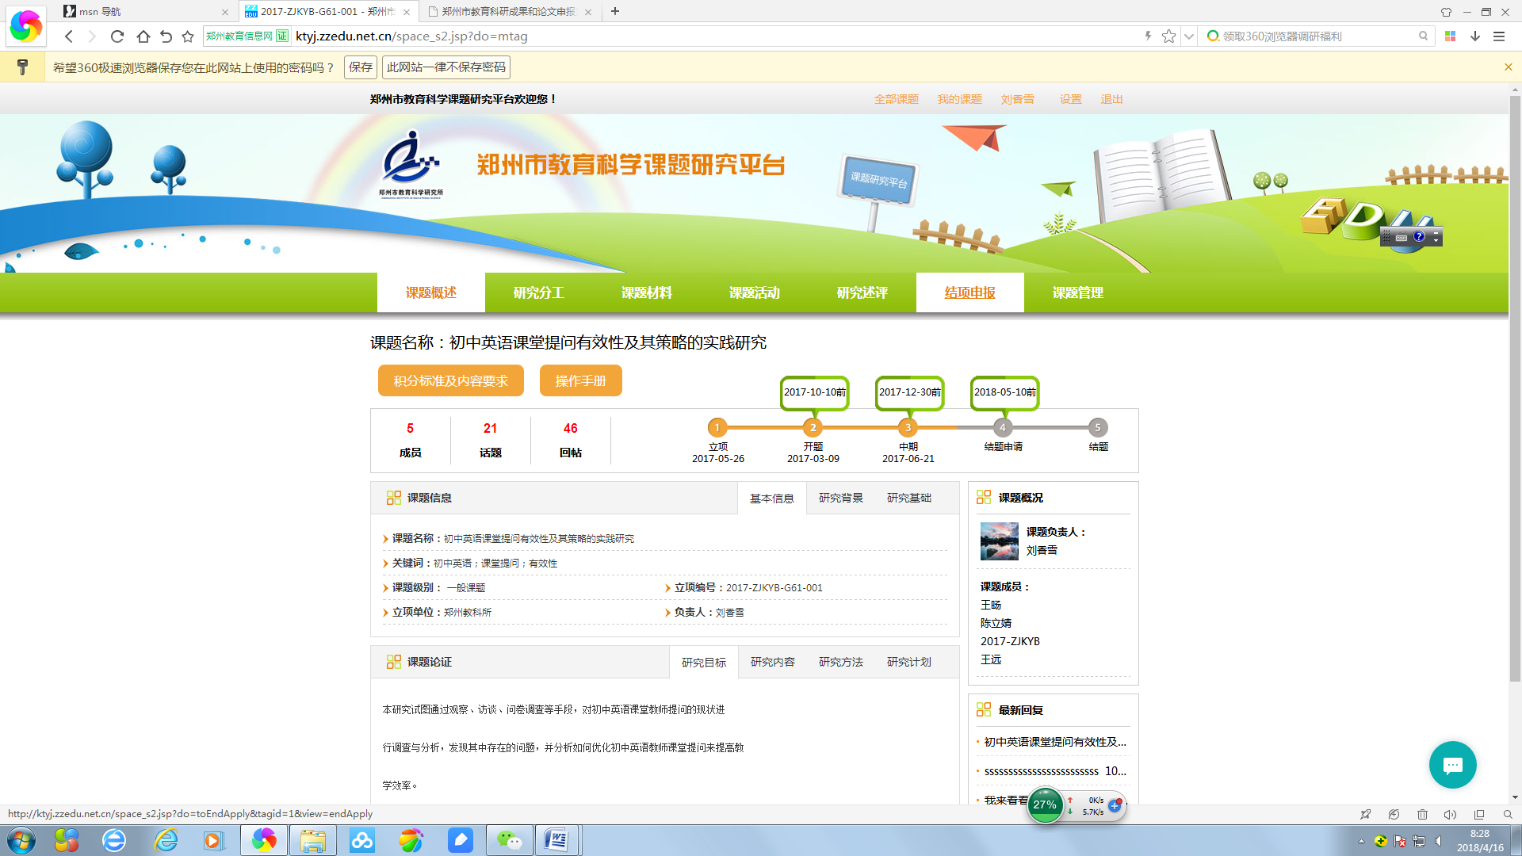1522x856 pixels.
Task: Click timeline step 1 立项 marker
Action: (717, 427)
